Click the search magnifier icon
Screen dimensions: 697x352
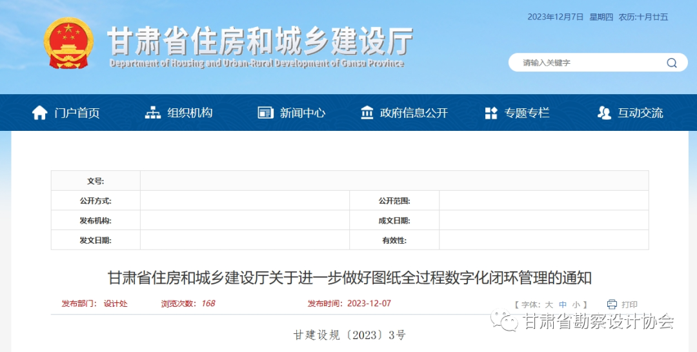click(672, 63)
